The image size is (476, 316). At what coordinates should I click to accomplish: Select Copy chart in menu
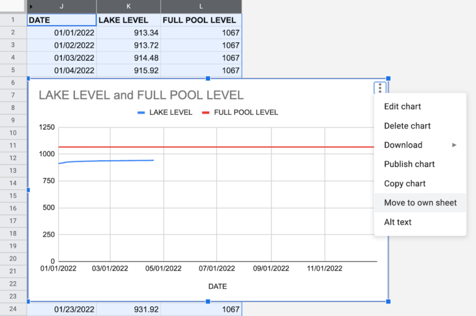[405, 184]
